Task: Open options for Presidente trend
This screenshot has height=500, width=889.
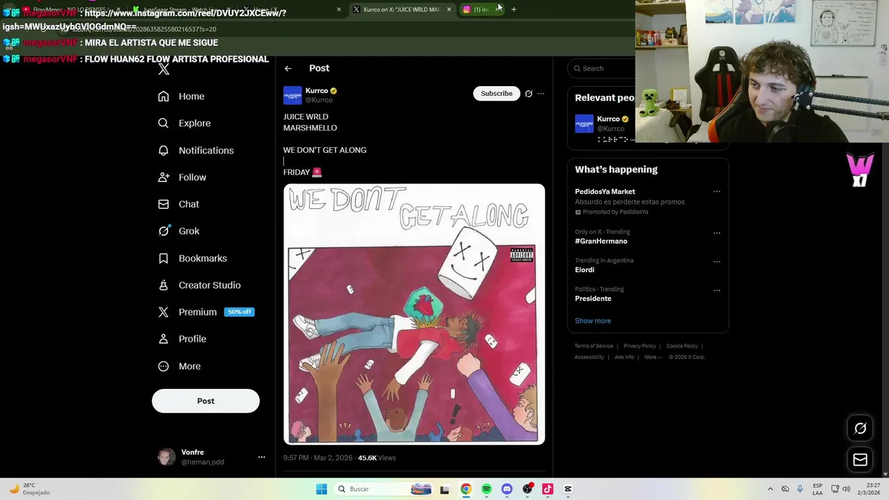Action: click(x=717, y=290)
